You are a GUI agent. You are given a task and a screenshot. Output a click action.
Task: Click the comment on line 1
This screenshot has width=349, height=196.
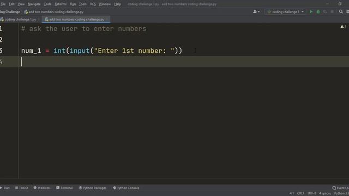83,29
